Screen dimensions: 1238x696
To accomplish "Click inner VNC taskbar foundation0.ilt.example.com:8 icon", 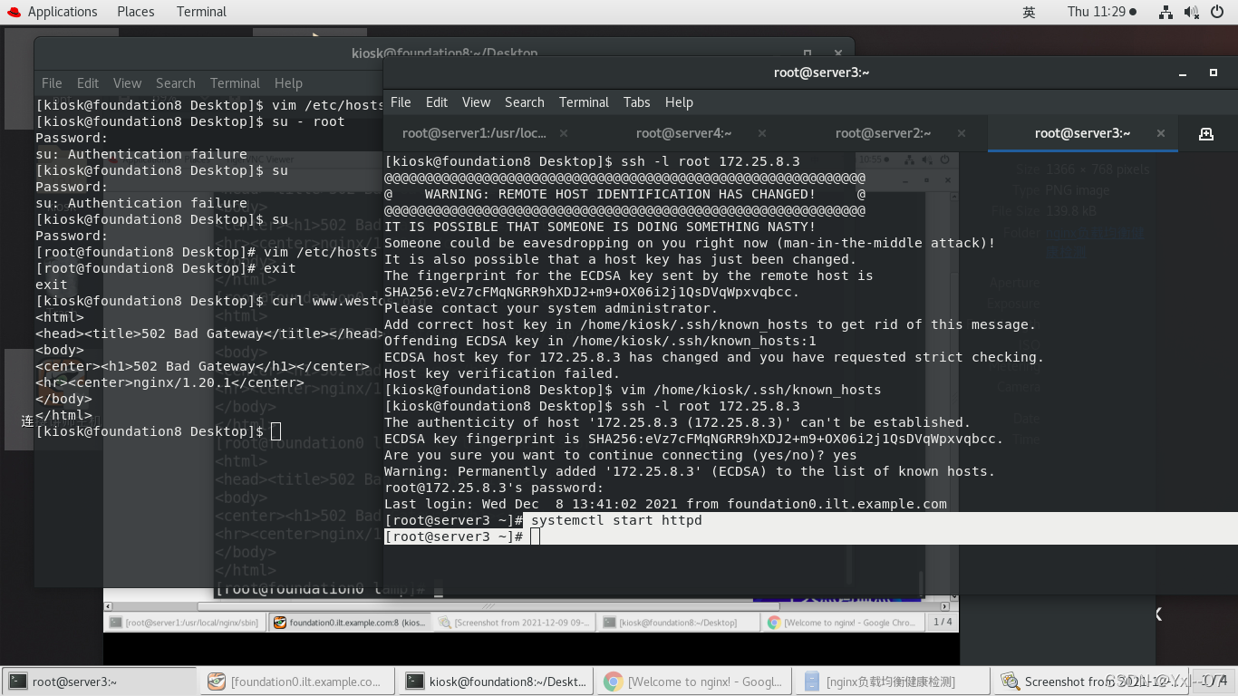I will coord(280,623).
